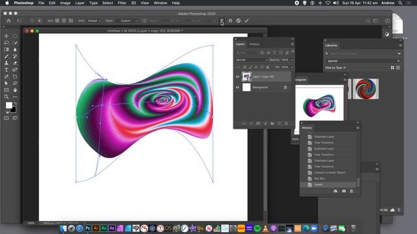Viewport: 417px width, 234px height.
Task: Switch Libraries to grid view
Action: pyautogui.click(x=392, y=68)
